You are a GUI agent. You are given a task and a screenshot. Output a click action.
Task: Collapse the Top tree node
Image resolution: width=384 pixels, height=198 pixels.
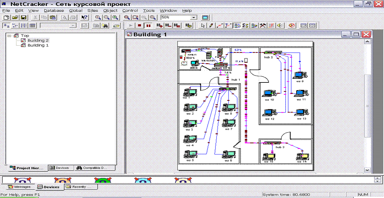pos(9,36)
